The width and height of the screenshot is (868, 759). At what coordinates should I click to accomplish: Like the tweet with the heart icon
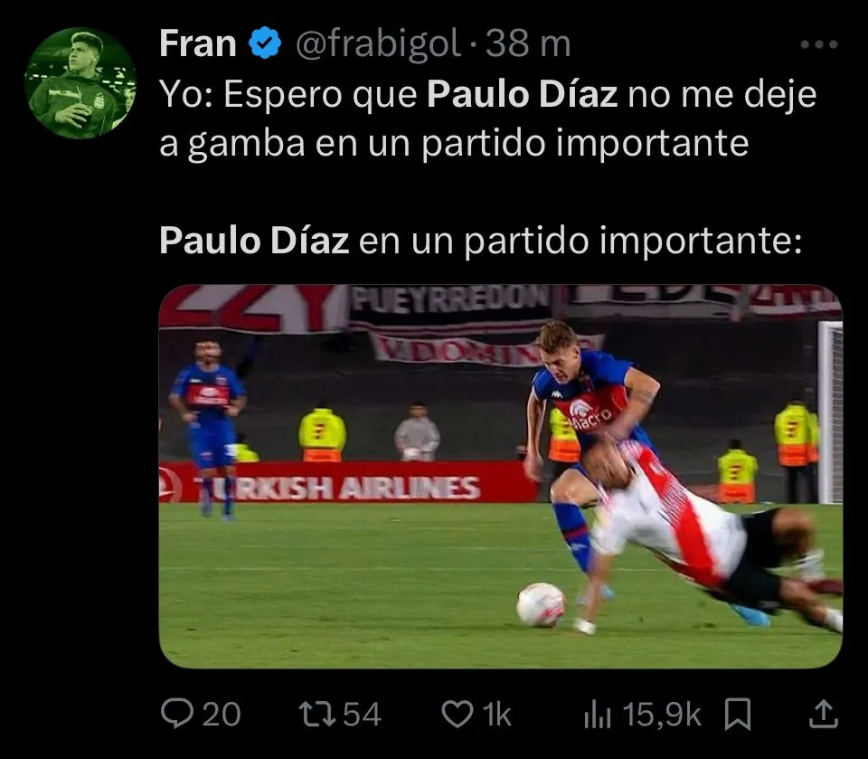pos(458,714)
